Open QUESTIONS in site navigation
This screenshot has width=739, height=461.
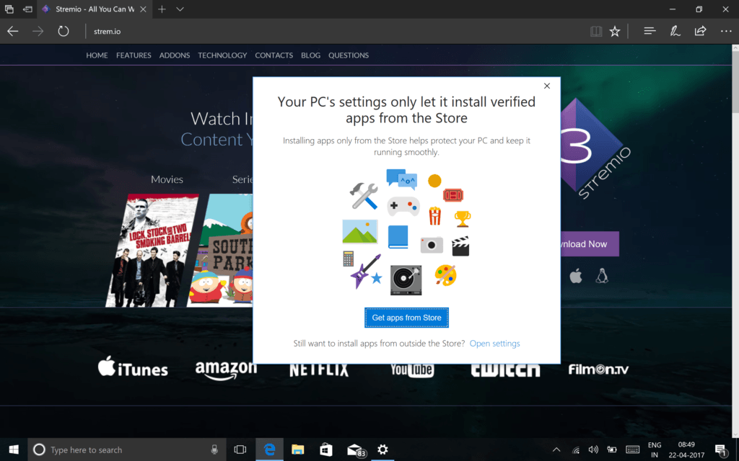pos(349,55)
